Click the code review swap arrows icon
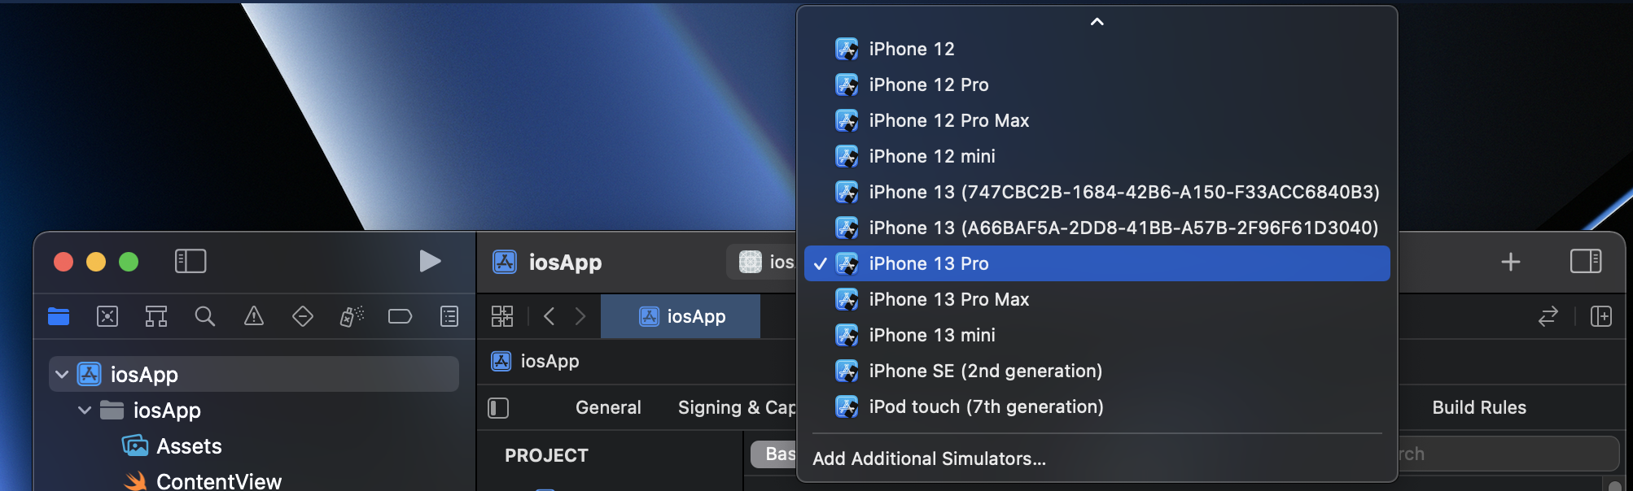Screen dimensions: 1633x491 tap(1548, 316)
